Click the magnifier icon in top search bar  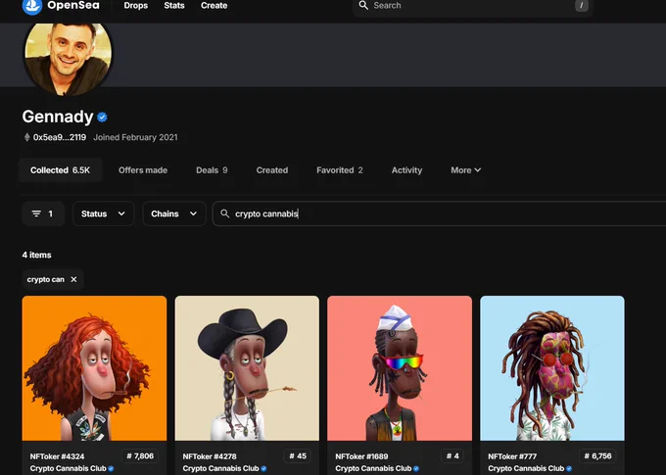(363, 5)
